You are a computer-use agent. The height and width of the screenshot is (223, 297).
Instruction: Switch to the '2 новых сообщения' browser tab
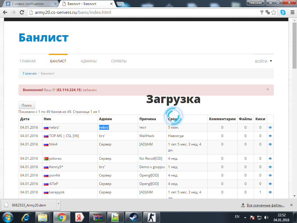click(x=30, y=3)
